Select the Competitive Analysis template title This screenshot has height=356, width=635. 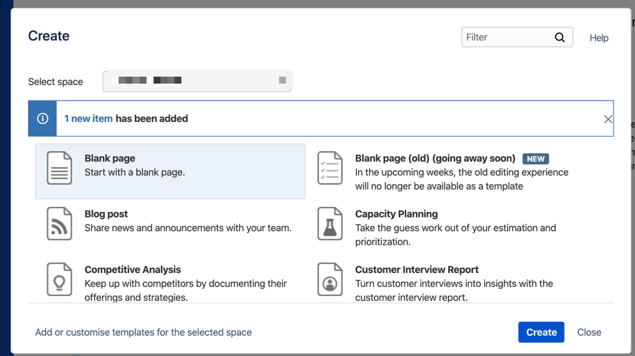133,270
